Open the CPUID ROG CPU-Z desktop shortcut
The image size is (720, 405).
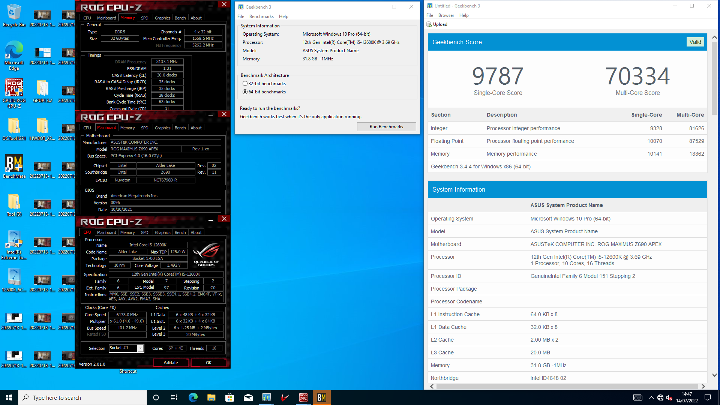click(14, 93)
